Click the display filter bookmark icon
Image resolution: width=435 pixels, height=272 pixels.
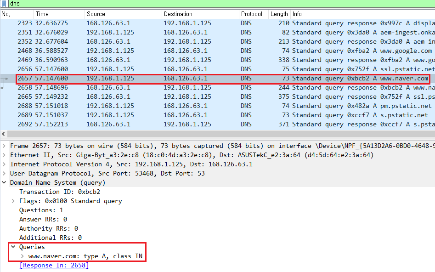[x=4, y=4]
